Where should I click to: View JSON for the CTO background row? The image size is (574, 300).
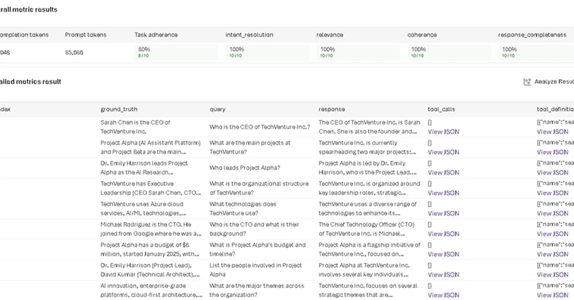coord(443,234)
